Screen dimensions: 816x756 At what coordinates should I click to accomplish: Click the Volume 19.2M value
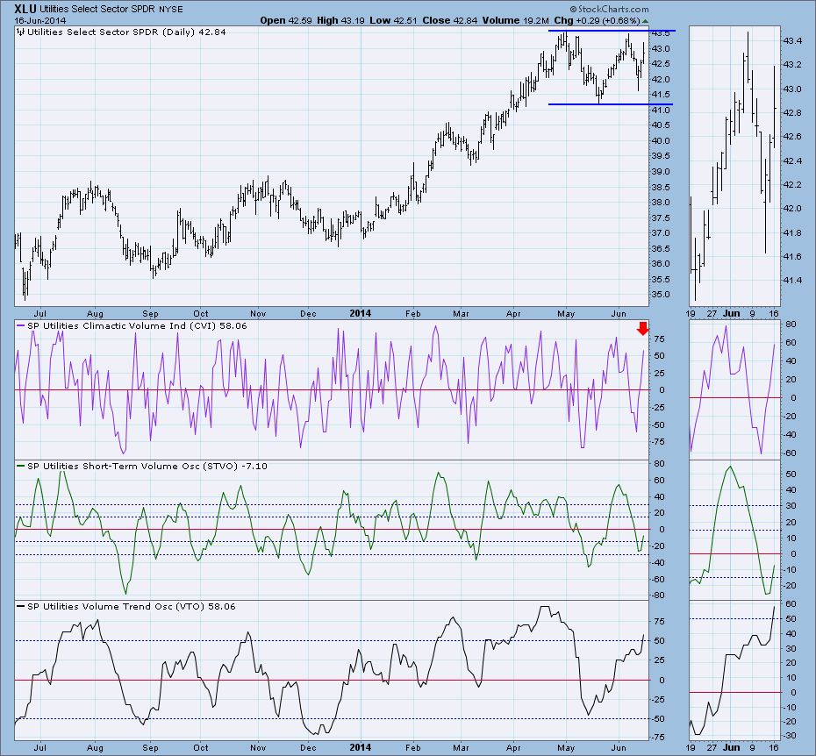click(515, 21)
